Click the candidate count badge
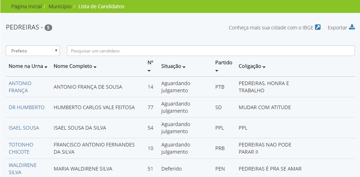This screenshot has width=360, height=177. pyautogui.click(x=48, y=28)
